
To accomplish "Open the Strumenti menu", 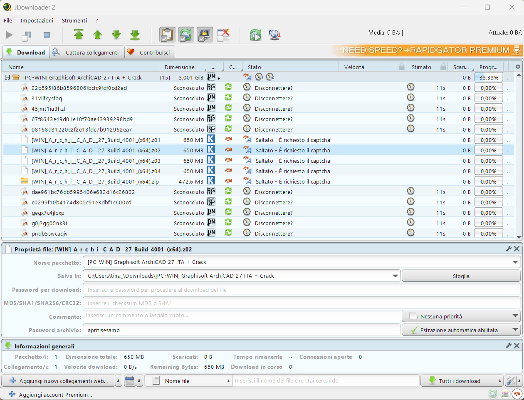I will (74, 20).
